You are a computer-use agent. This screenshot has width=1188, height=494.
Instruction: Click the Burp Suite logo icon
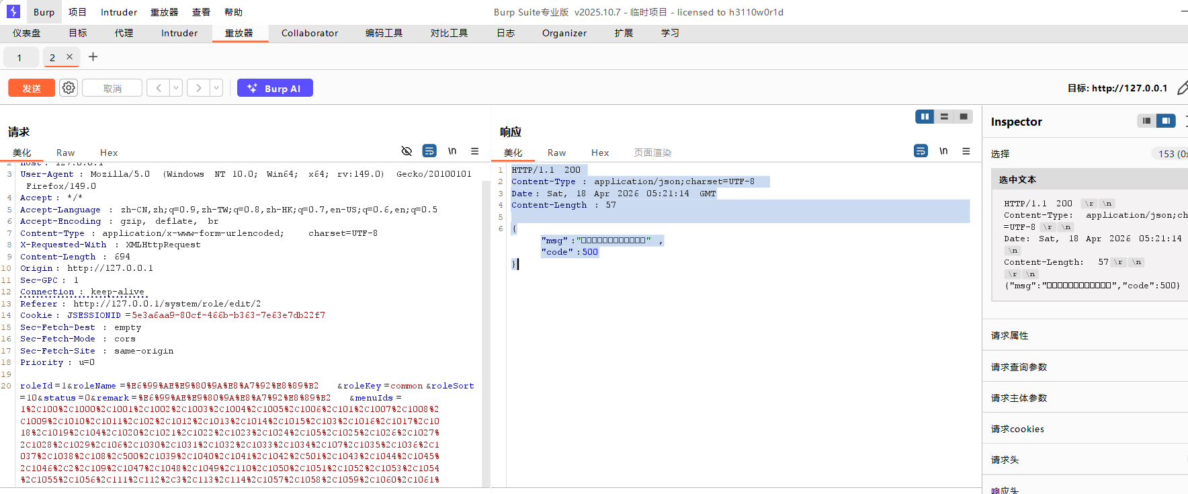(x=13, y=11)
